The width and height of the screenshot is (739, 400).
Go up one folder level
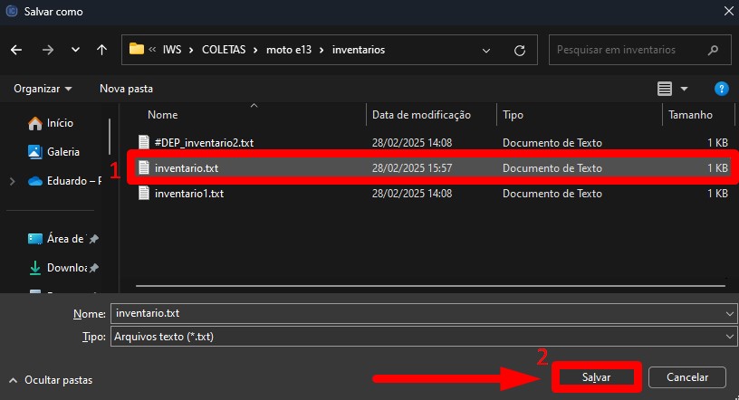coord(101,50)
